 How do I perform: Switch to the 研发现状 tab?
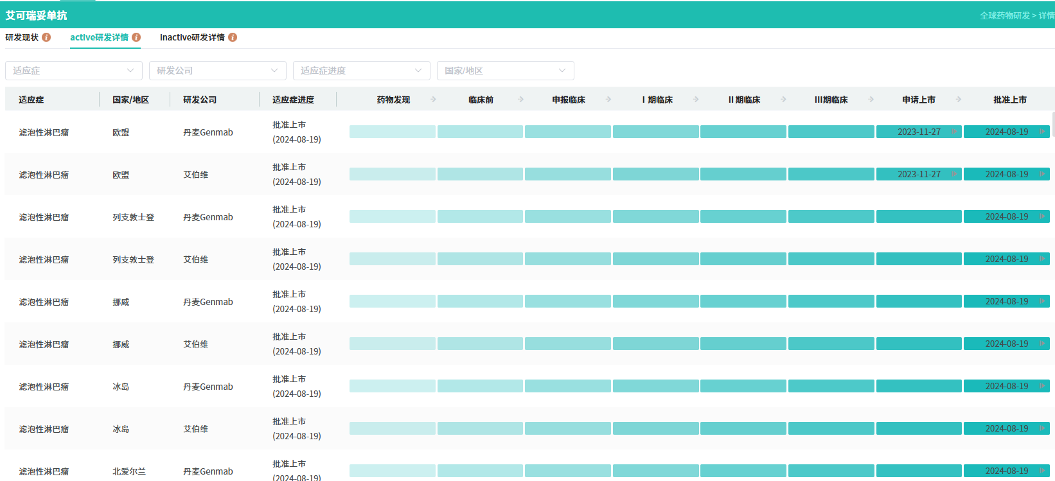(x=22, y=37)
